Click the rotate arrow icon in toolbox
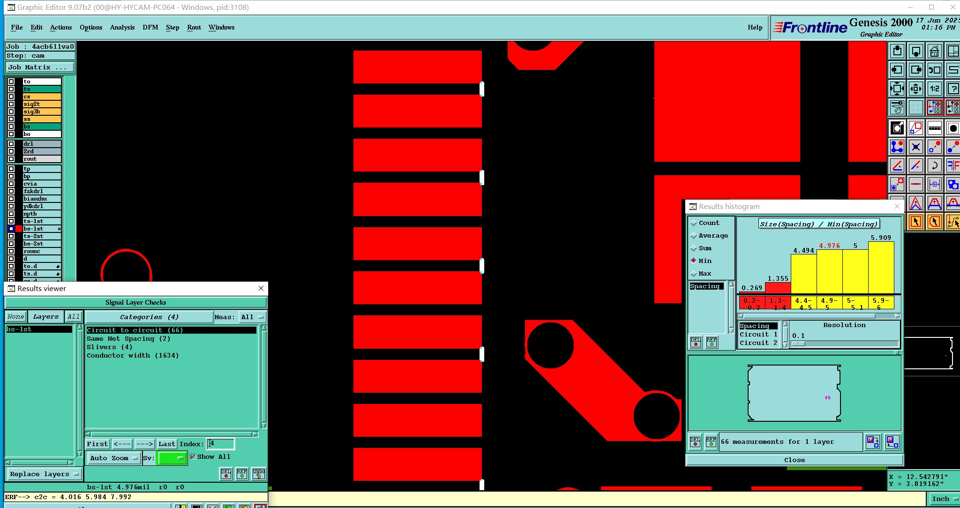960x508 pixels. [934, 165]
